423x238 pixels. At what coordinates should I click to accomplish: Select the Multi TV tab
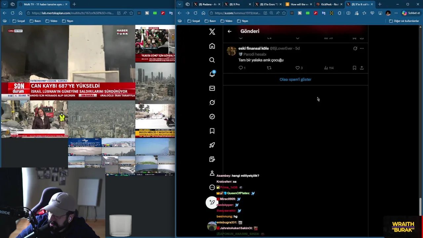coord(44,4)
